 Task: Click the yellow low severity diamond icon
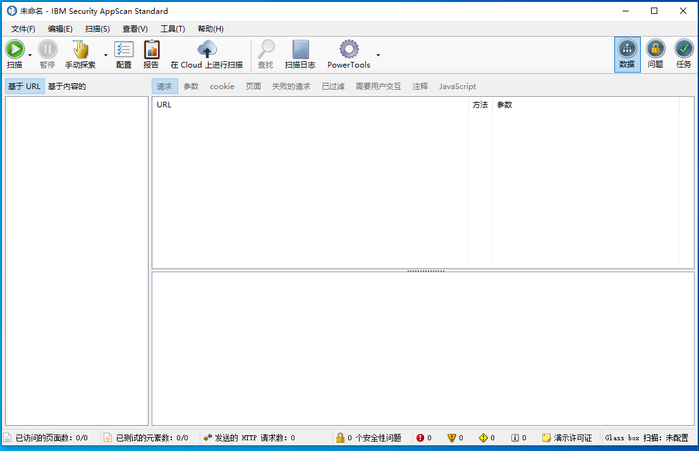tap(483, 438)
